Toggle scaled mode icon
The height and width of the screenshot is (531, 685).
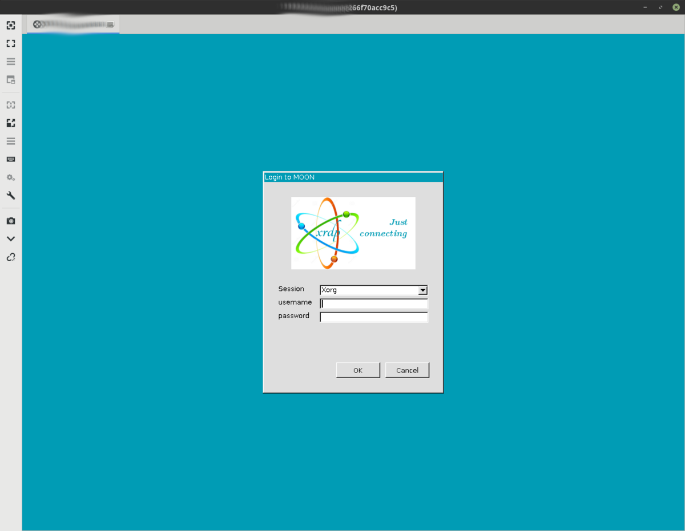(11, 123)
